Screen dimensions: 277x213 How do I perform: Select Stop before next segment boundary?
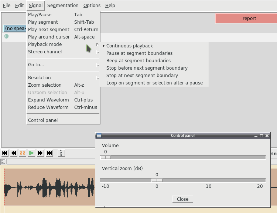(x=154, y=68)
